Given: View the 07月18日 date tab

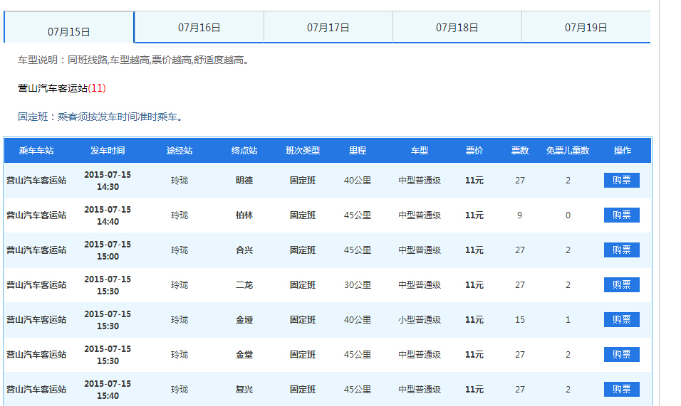Looking at the screenshot, I should (457, 28).
